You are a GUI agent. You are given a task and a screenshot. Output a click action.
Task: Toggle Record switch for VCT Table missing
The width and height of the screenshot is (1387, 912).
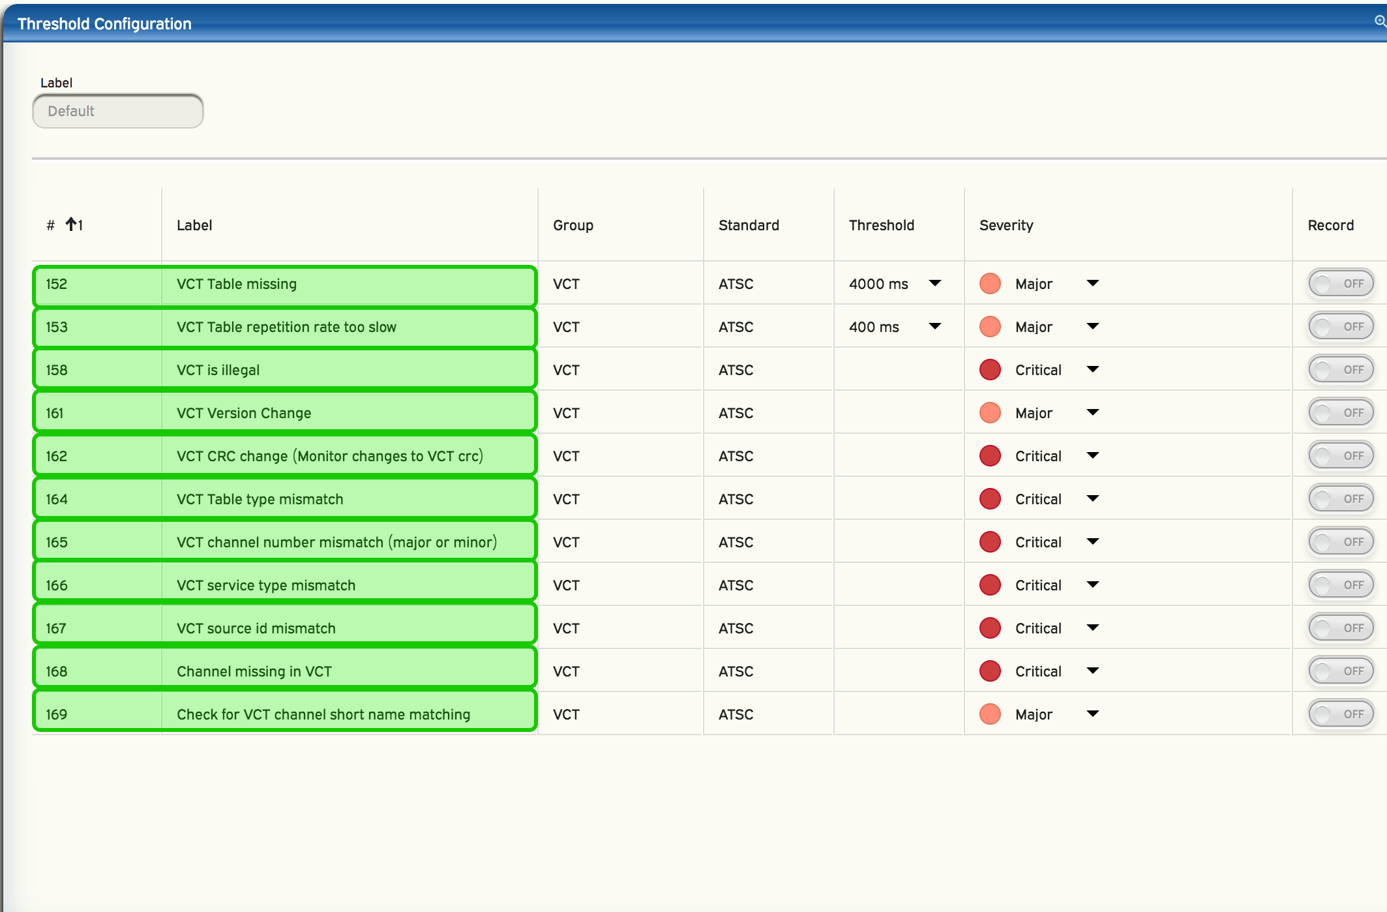pyautogui.click(x=1341, y=284)
